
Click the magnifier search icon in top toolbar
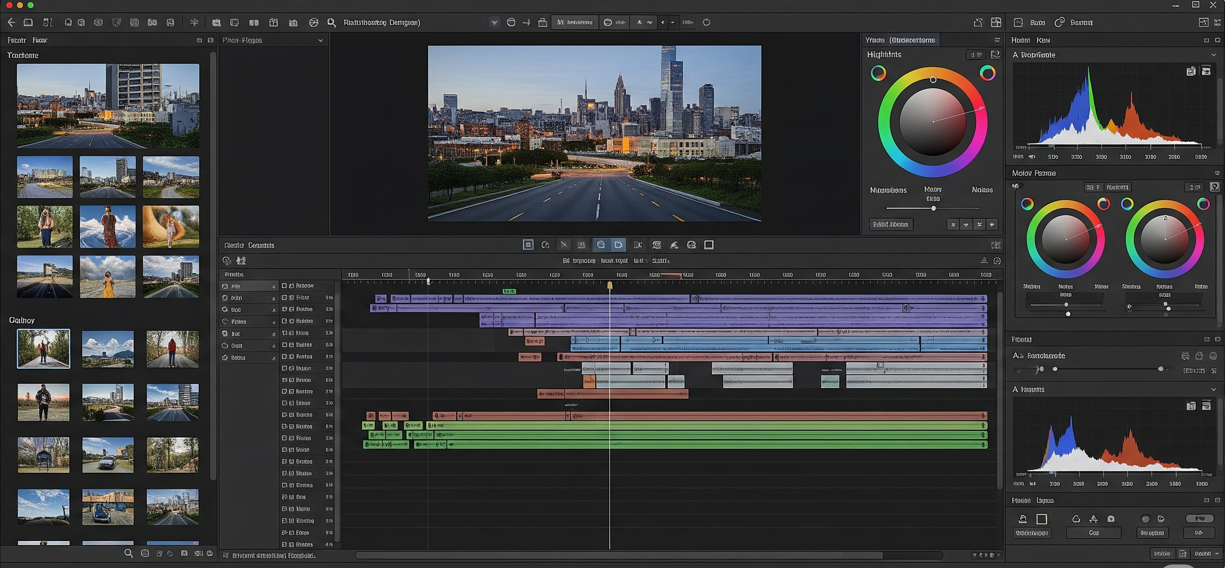[331, 22]
